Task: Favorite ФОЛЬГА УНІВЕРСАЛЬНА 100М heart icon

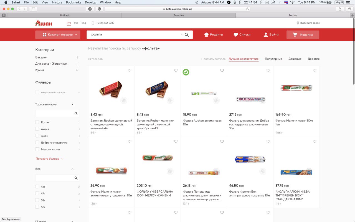Action: pos(176,142)
